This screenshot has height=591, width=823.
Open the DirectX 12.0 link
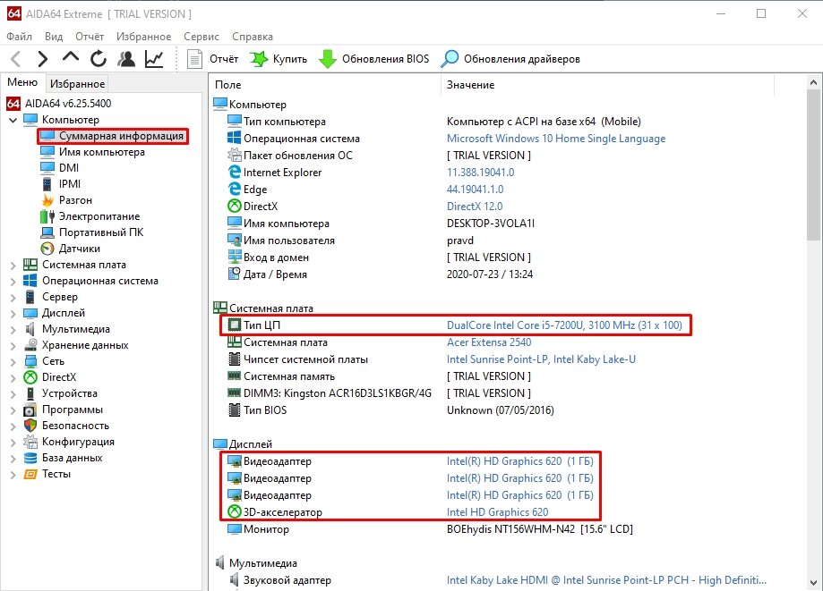coord(475,207)
